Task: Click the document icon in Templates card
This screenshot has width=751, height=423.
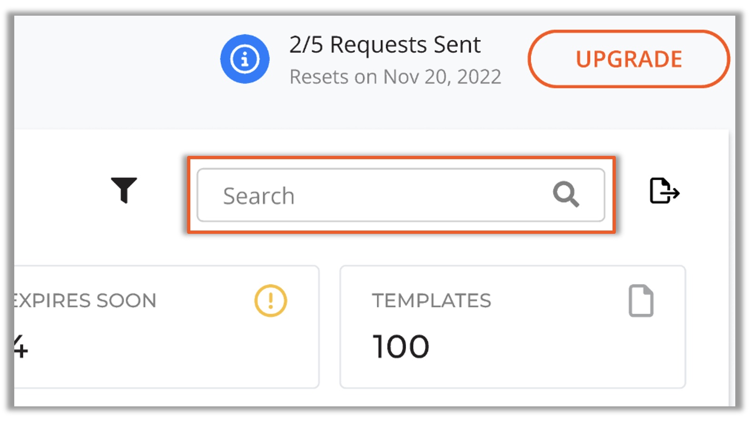Action: (x=641, y=300)
